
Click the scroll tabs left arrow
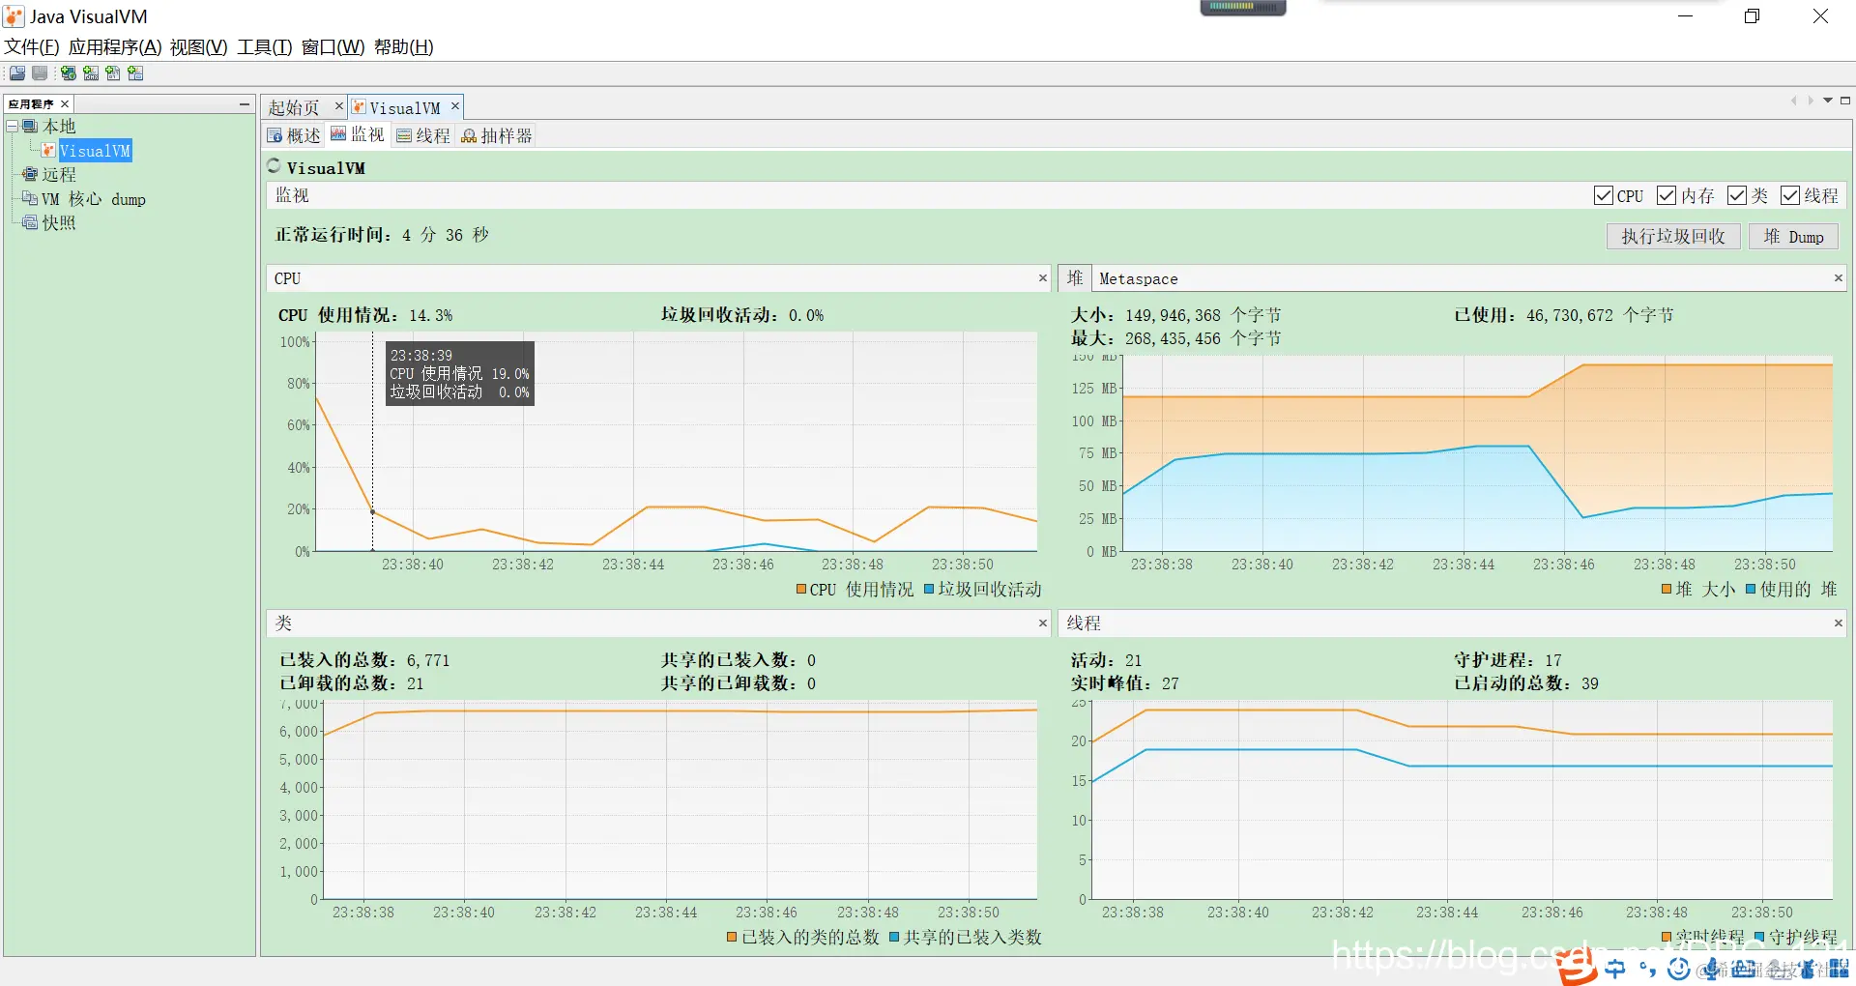click(1794, 101)
